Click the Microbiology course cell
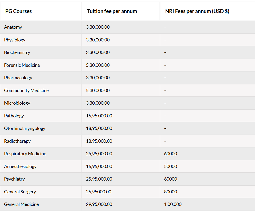 click(17, 103)
